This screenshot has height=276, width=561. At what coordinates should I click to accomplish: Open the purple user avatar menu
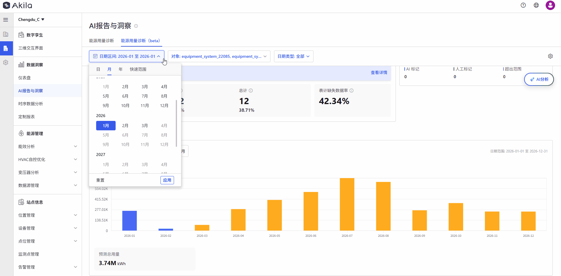coord(550,5)
